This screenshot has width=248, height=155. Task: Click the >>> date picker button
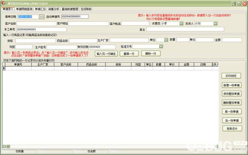tap(41, 17)
